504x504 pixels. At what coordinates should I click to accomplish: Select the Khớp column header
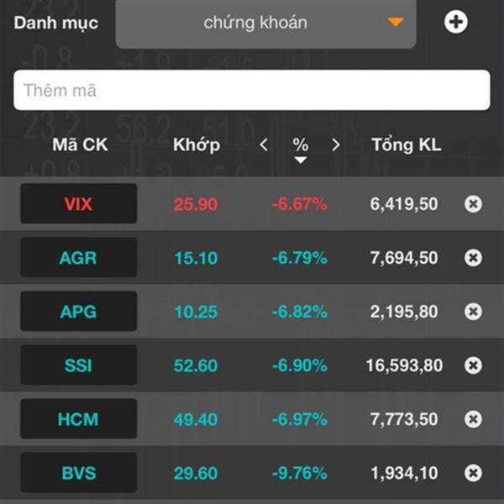[197, 144]
